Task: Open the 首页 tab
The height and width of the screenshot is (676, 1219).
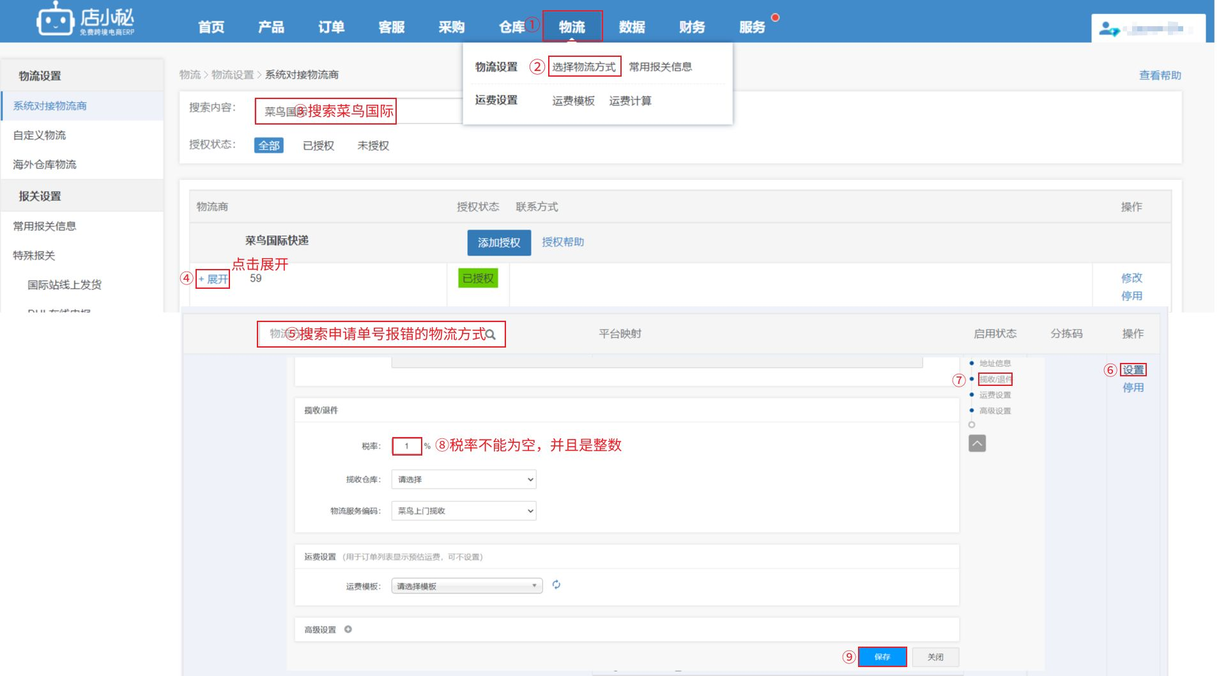Action: pos(211,27)
